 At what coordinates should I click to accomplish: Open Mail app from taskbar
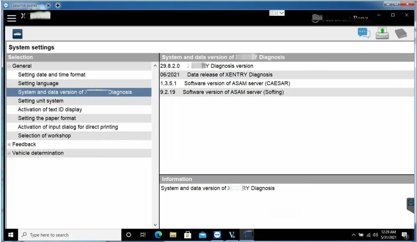(x=202, y=235)
